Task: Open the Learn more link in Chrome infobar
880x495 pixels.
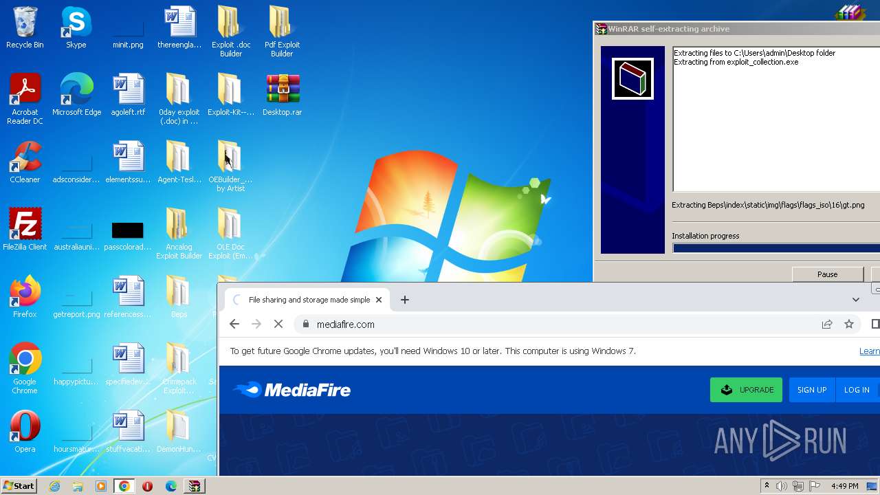Action: click(x=870, y=351)
